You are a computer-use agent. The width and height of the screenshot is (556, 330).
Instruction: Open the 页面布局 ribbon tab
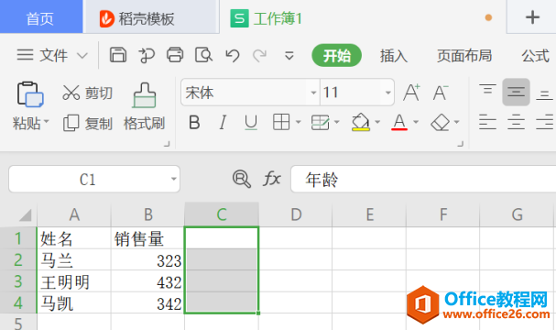click(x=464, y=56)
